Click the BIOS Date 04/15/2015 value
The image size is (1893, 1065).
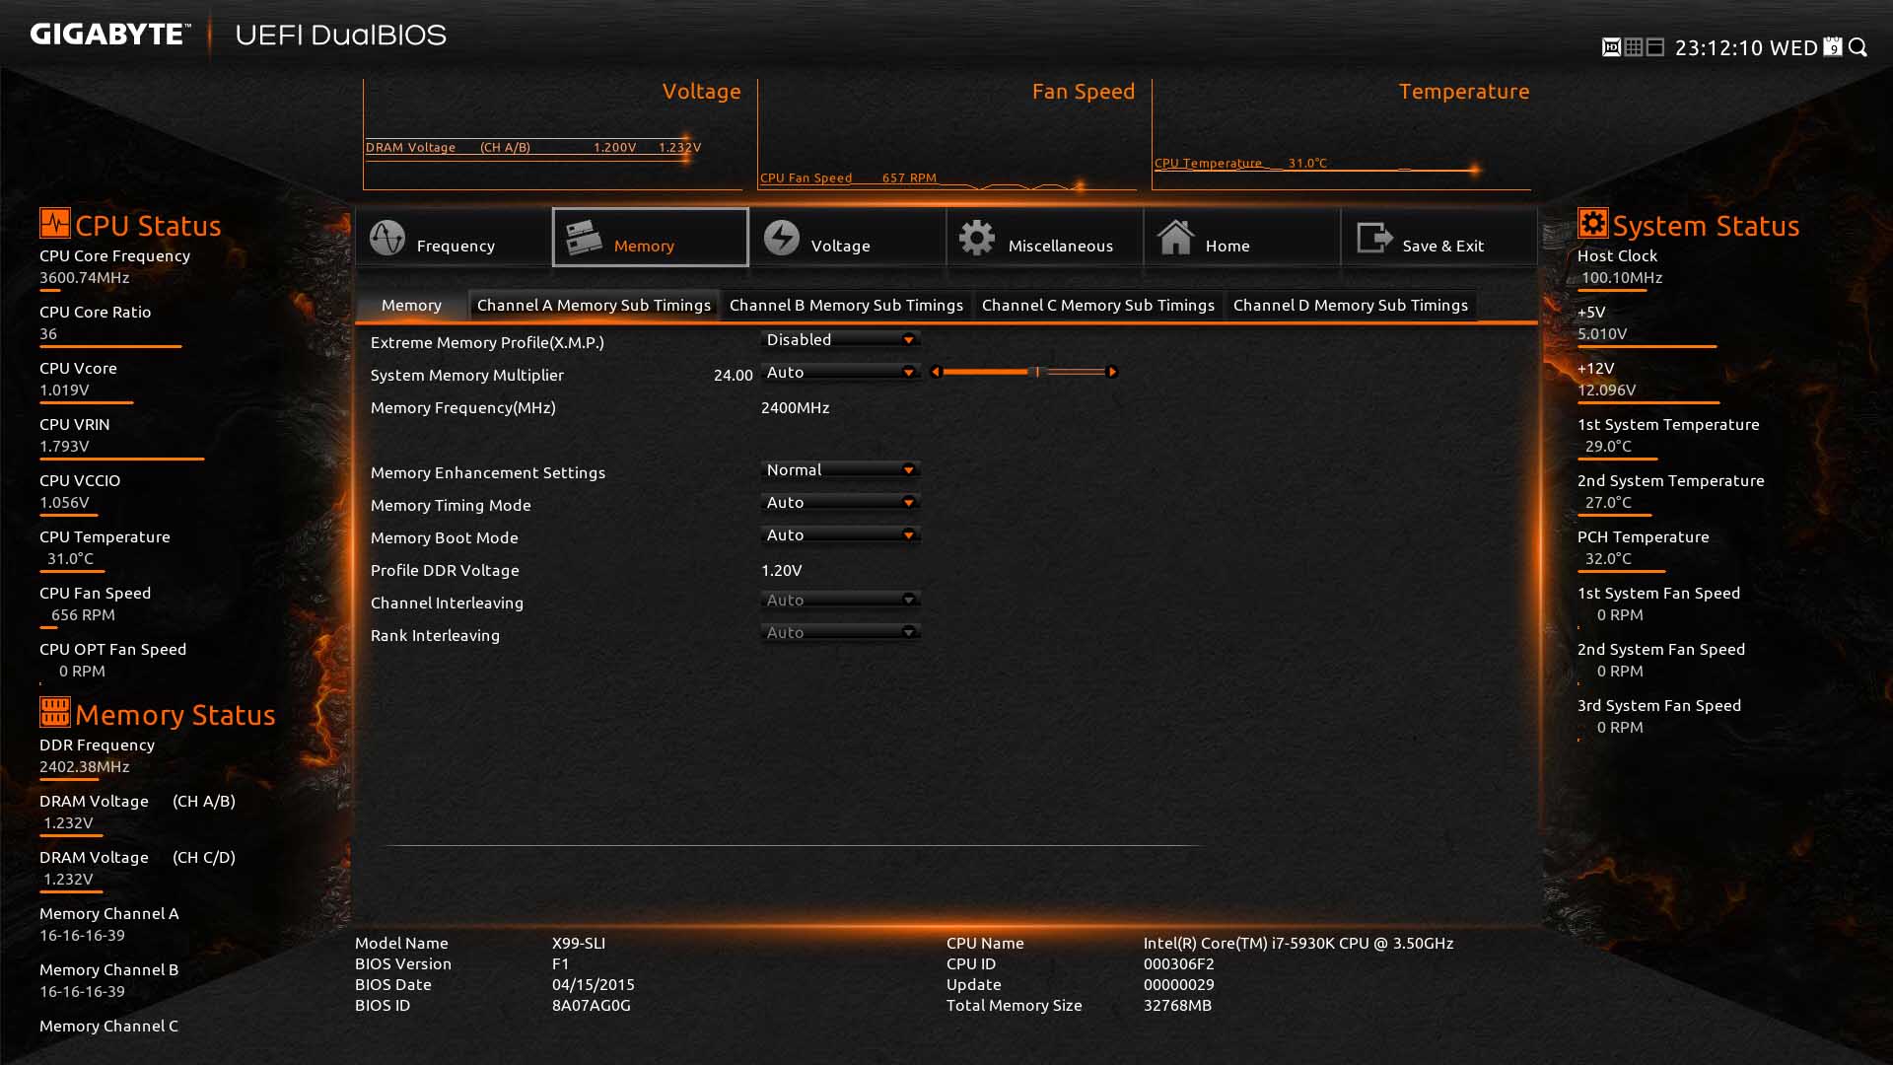[593, 984]
